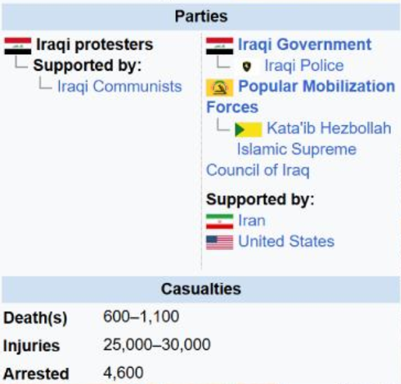Open Islamic Supreme Council of Iraq link

point(296,150)
